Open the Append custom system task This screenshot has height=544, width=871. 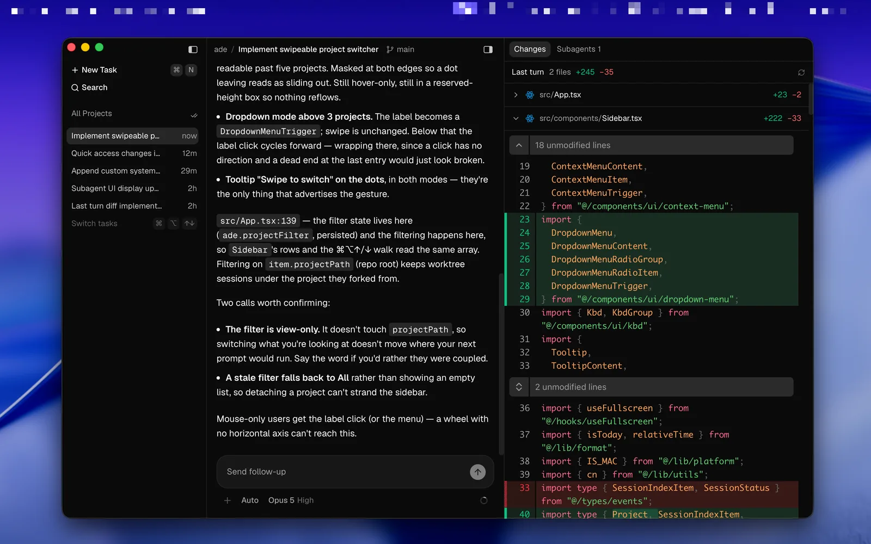(133, 171)
